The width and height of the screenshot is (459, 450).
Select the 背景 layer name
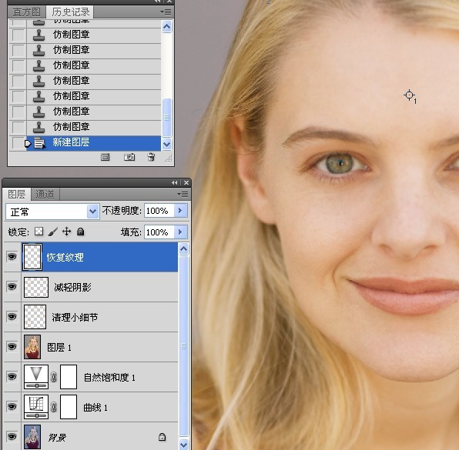pos(57,438)
